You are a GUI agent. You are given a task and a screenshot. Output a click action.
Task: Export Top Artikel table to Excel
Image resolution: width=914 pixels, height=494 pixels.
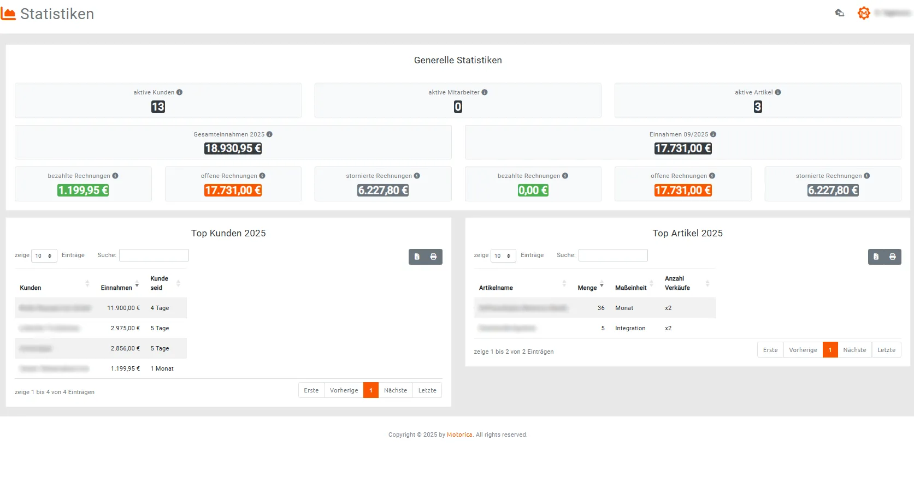[x=876, y=257]
